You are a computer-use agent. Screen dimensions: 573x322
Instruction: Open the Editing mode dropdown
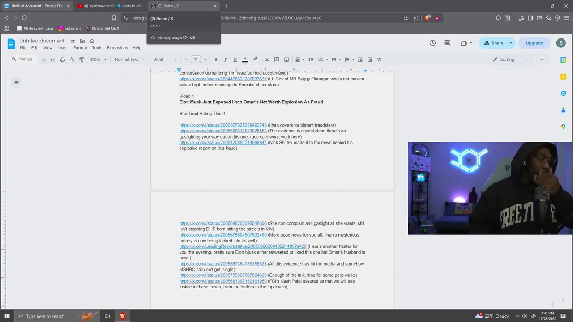point(511,59)
